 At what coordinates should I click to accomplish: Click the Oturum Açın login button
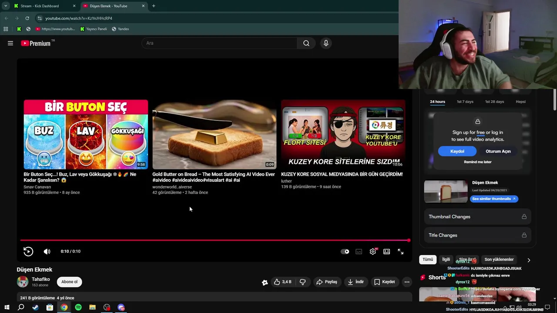tap(498, 151)
